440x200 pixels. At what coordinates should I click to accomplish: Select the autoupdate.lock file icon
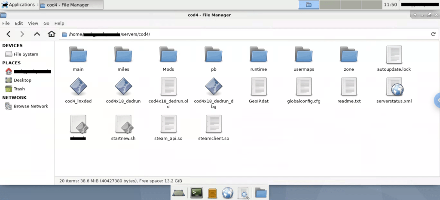coord(394,55)
